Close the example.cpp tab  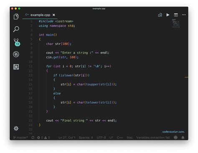54,15
